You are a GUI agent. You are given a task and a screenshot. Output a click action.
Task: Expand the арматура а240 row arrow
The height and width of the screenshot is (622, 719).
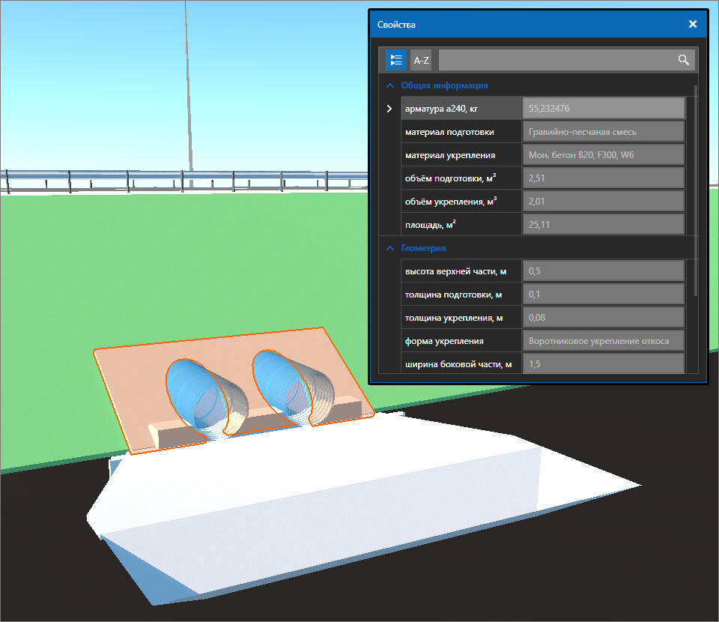[x=389, y=109]
